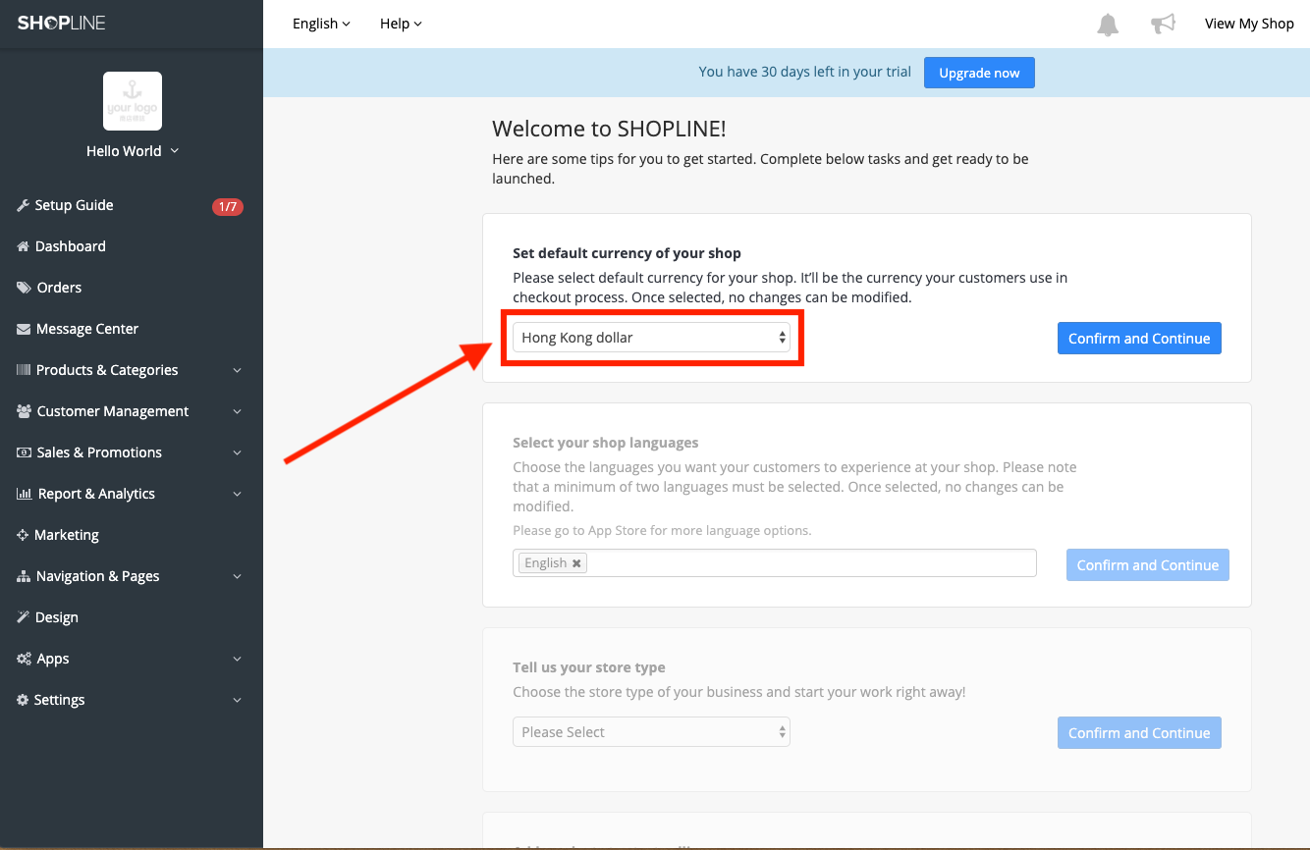Open the Hong Kong dollar currency dropdown
Screen dimensions: 1310x850
coord(651,338)
